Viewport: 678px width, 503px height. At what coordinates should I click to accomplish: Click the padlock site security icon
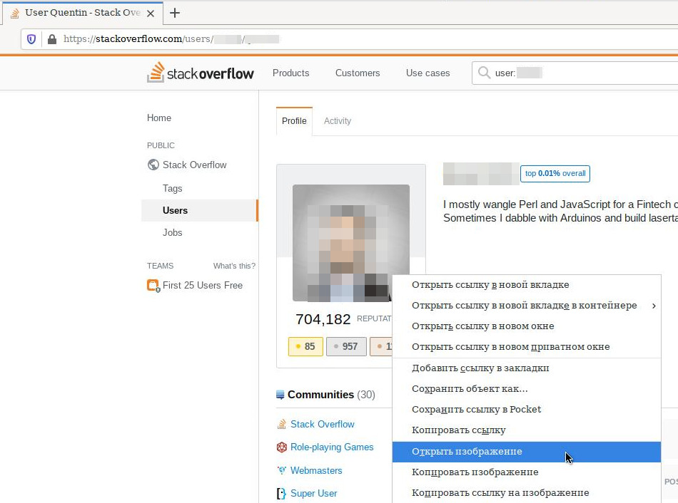tap(52, 39)
